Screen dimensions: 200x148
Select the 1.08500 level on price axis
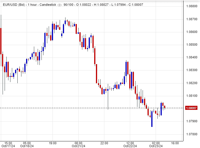pyautogui.click(x=192, y=45)
